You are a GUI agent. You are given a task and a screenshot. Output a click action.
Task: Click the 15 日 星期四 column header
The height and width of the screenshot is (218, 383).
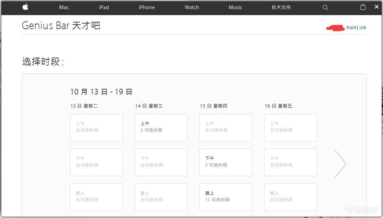click(213, 106)
